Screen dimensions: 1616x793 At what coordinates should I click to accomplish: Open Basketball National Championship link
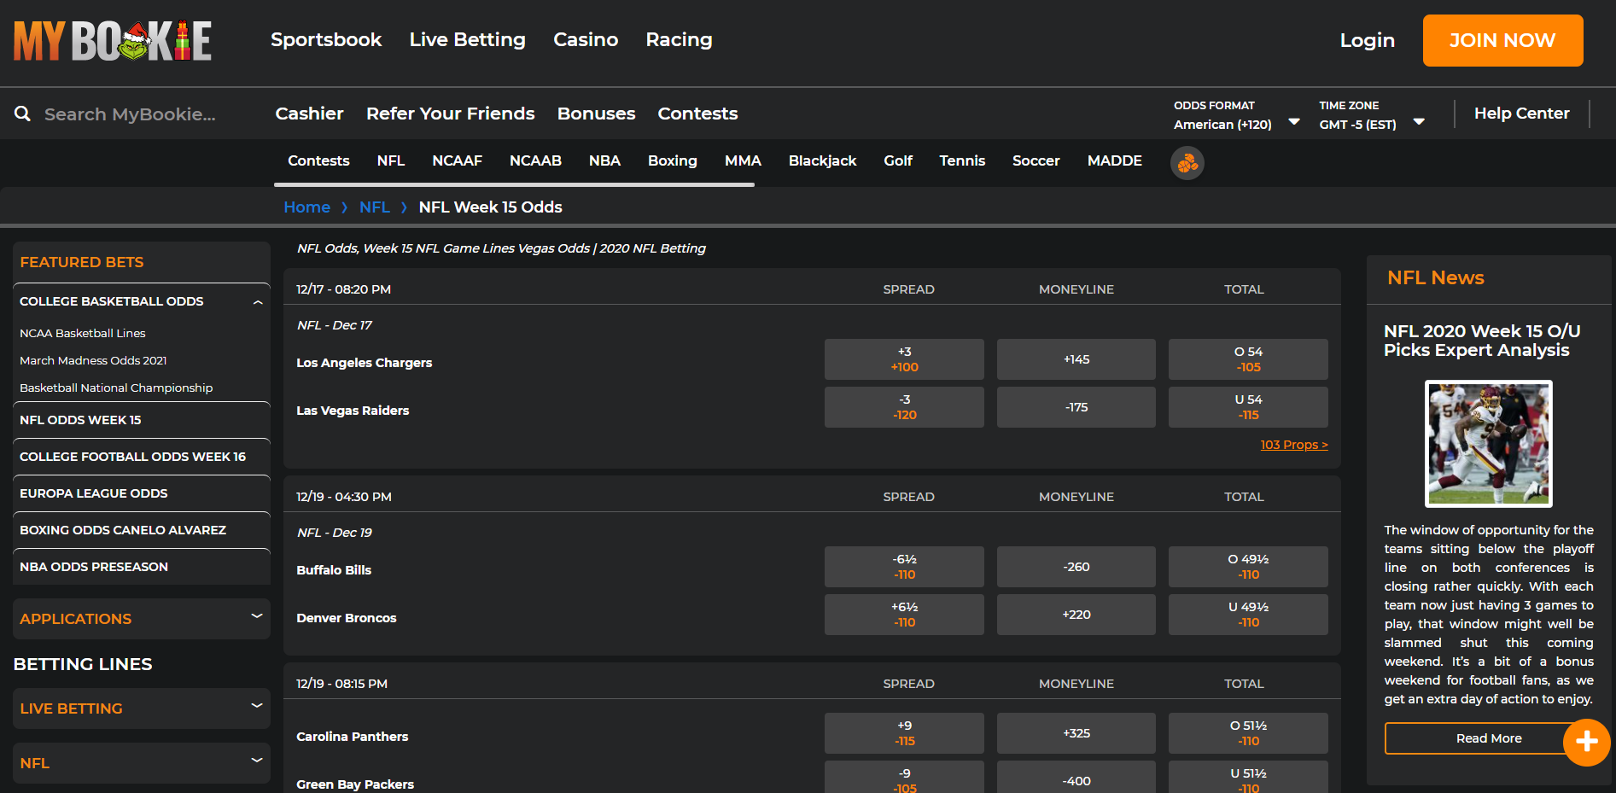pyautogui.click(x=116, y=388)
